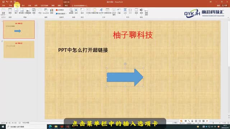Click the Share button

225,6
